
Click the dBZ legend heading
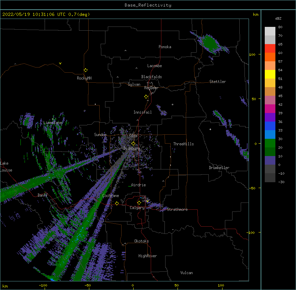tap(278, 18)
